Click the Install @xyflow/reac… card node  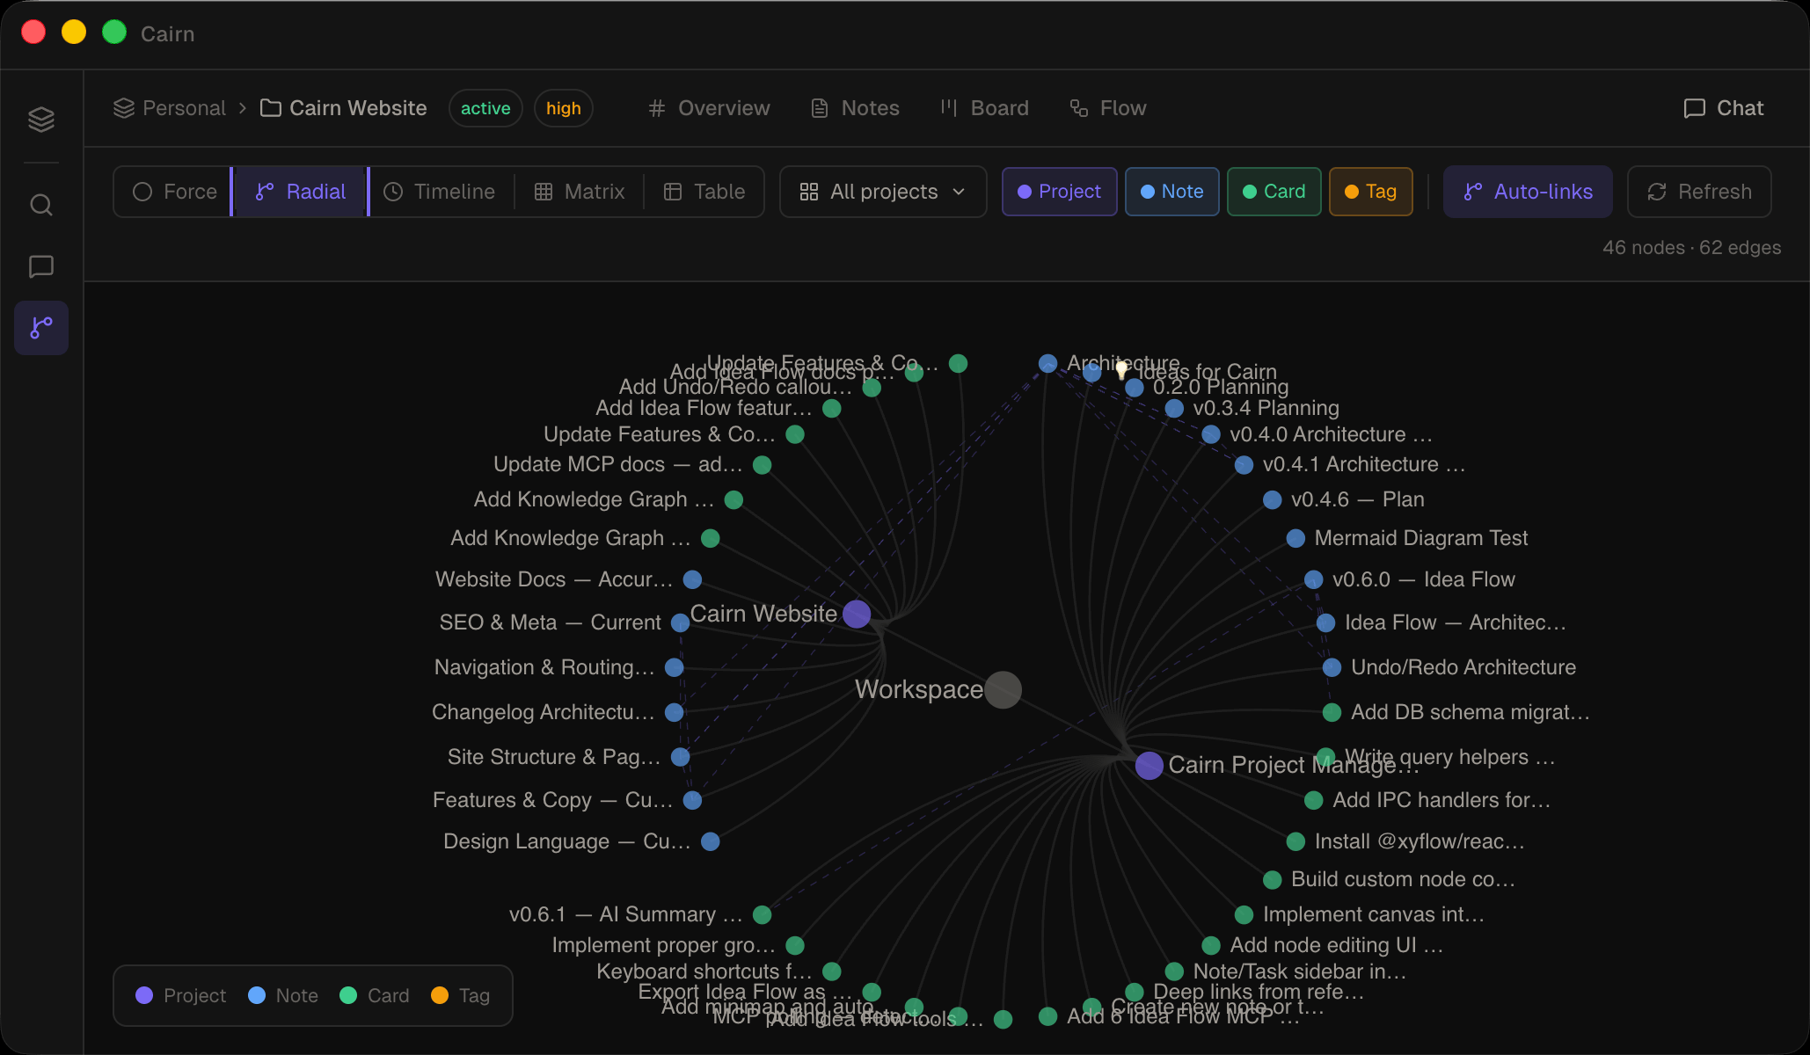click(1295, 841)
